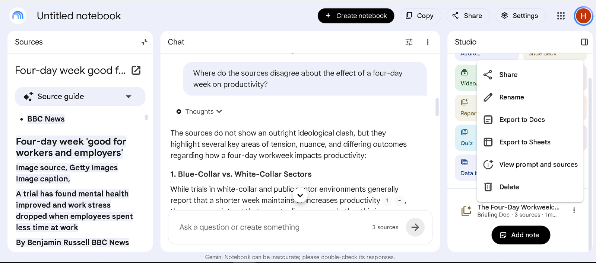Collapse the Sources panel

(145, 42)
